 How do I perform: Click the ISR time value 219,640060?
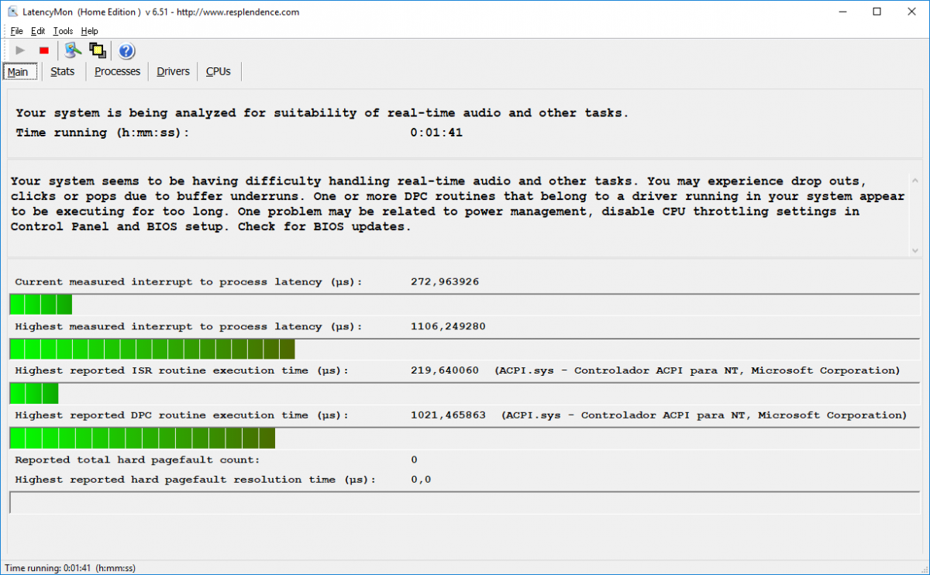coord(445,370)
